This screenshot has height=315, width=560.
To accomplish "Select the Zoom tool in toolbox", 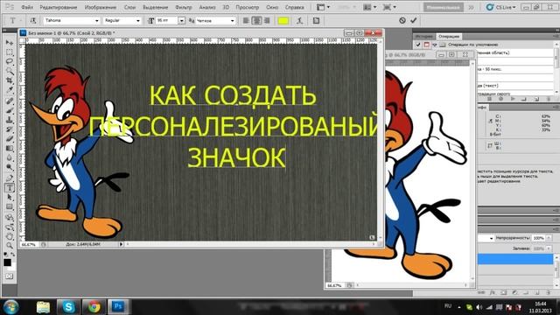I will point(10,246).
